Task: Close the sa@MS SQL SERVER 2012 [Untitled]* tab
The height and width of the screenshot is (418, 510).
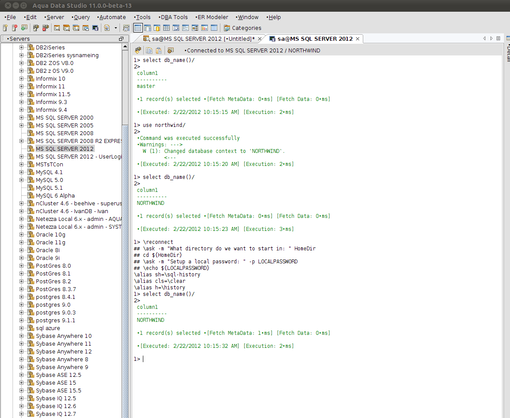Action: click(260, 39)
